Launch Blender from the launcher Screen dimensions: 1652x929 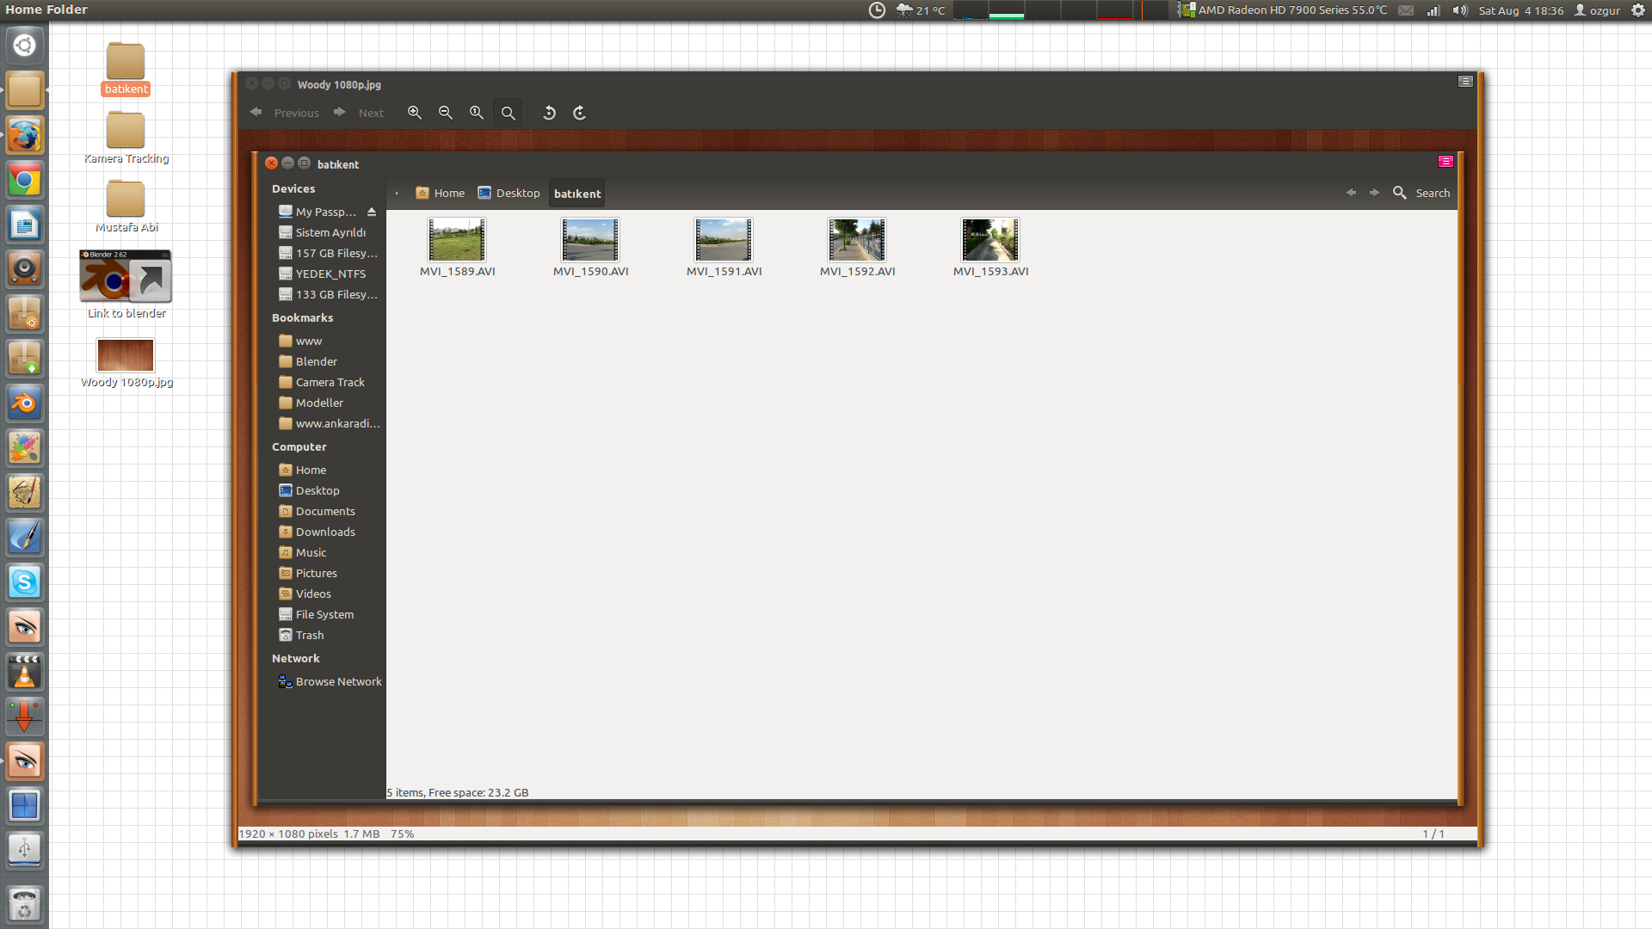(24, 403)
